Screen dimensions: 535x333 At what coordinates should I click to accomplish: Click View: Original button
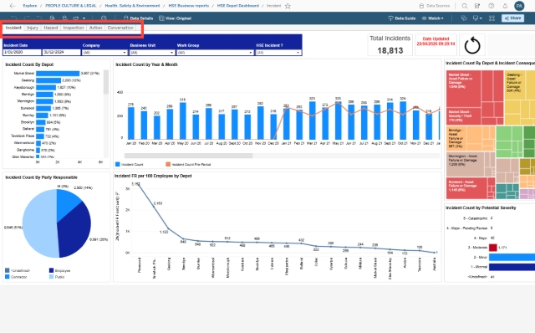[x=176, y=18]
